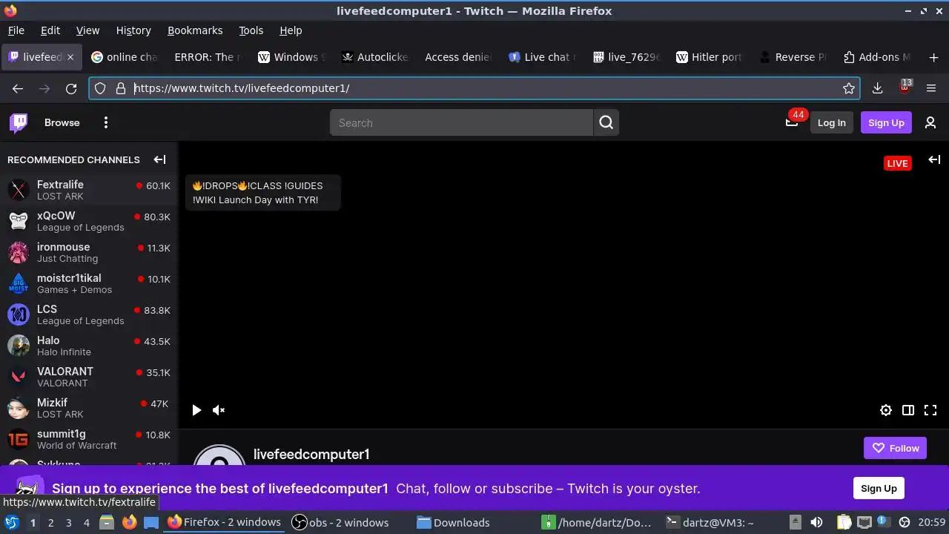Click Sign Up in the purple banner
Viewport: 949px width, 534px height.
click(x=879, y=488)
